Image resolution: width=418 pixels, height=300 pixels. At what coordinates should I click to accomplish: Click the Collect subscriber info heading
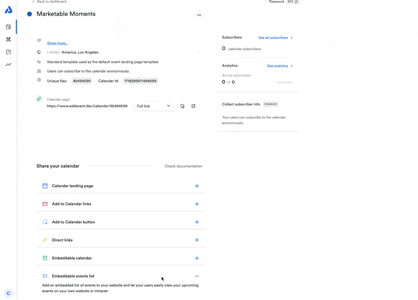point(241,104)
